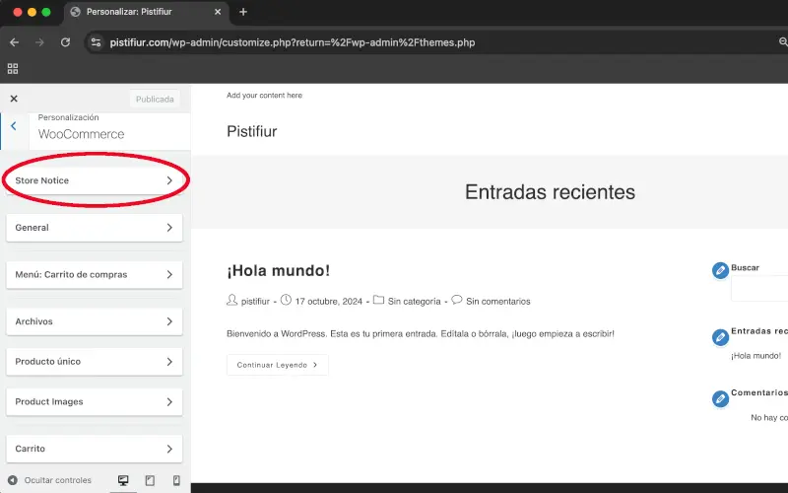Switch to mobile preview mode

(176, 480)
